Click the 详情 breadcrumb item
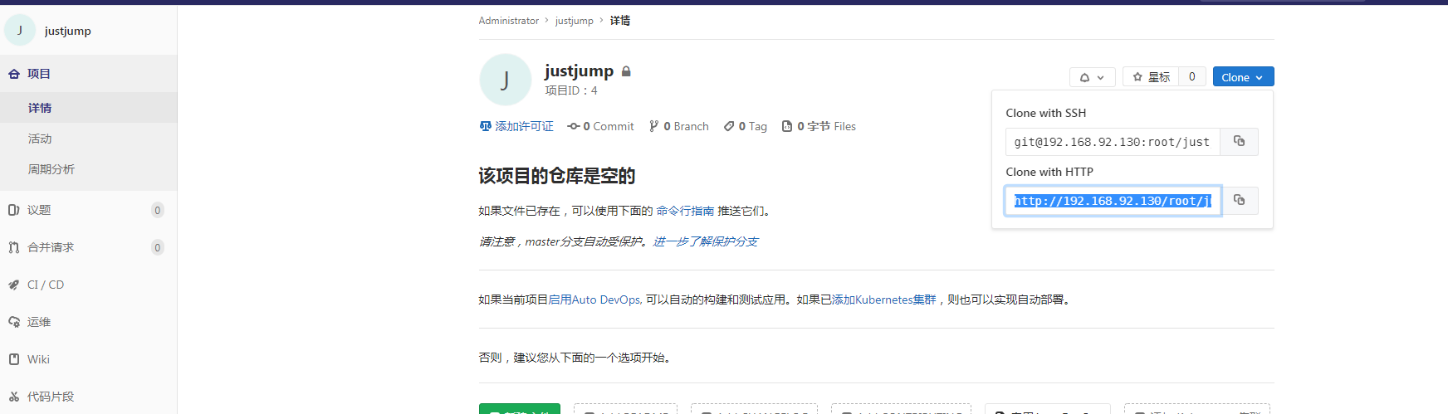 [620, 21]
